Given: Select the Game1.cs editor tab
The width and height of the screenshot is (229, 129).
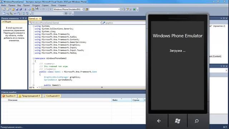Looking at the screenshot, I should coord(33,19).
